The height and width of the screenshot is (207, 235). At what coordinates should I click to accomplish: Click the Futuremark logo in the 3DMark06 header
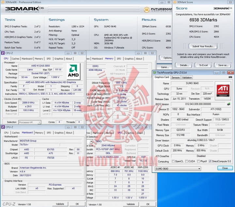[x=158, y=10]
